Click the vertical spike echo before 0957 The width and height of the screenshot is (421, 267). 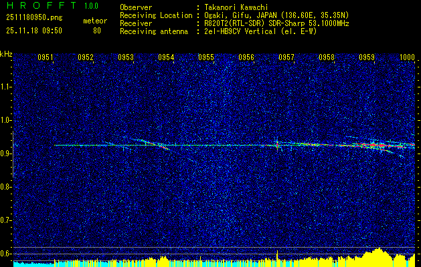[277, 145]
